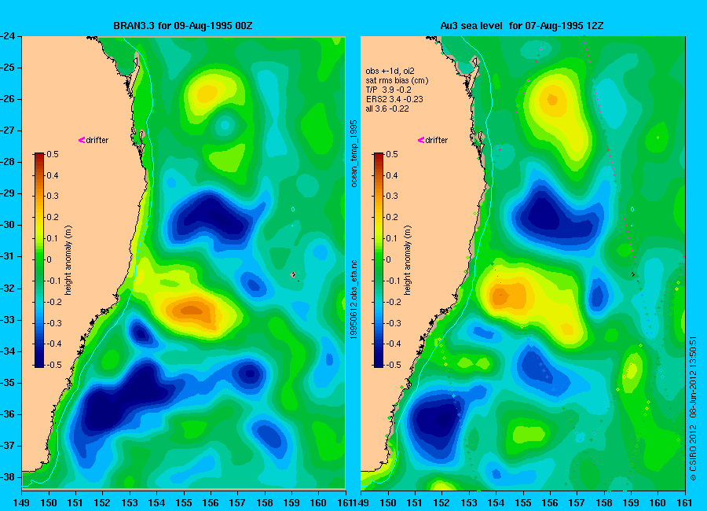Click the -0.5 tick label on BRAN3.3 color bar

(54, 365)
